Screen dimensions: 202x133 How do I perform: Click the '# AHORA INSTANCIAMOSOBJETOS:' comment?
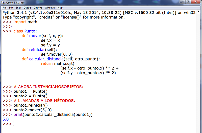(x=48, y=87)
